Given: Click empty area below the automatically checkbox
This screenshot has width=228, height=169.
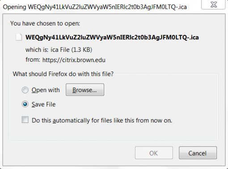Looking at the screenshot, I should coord(113,132).
